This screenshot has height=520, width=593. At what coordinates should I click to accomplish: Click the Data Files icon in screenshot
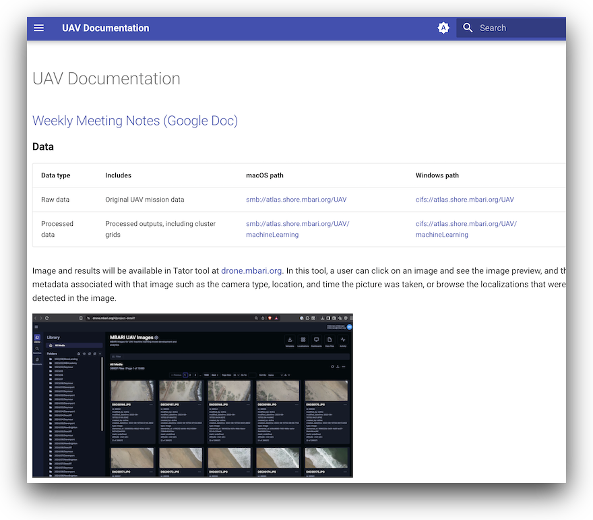tap(330, 340)
